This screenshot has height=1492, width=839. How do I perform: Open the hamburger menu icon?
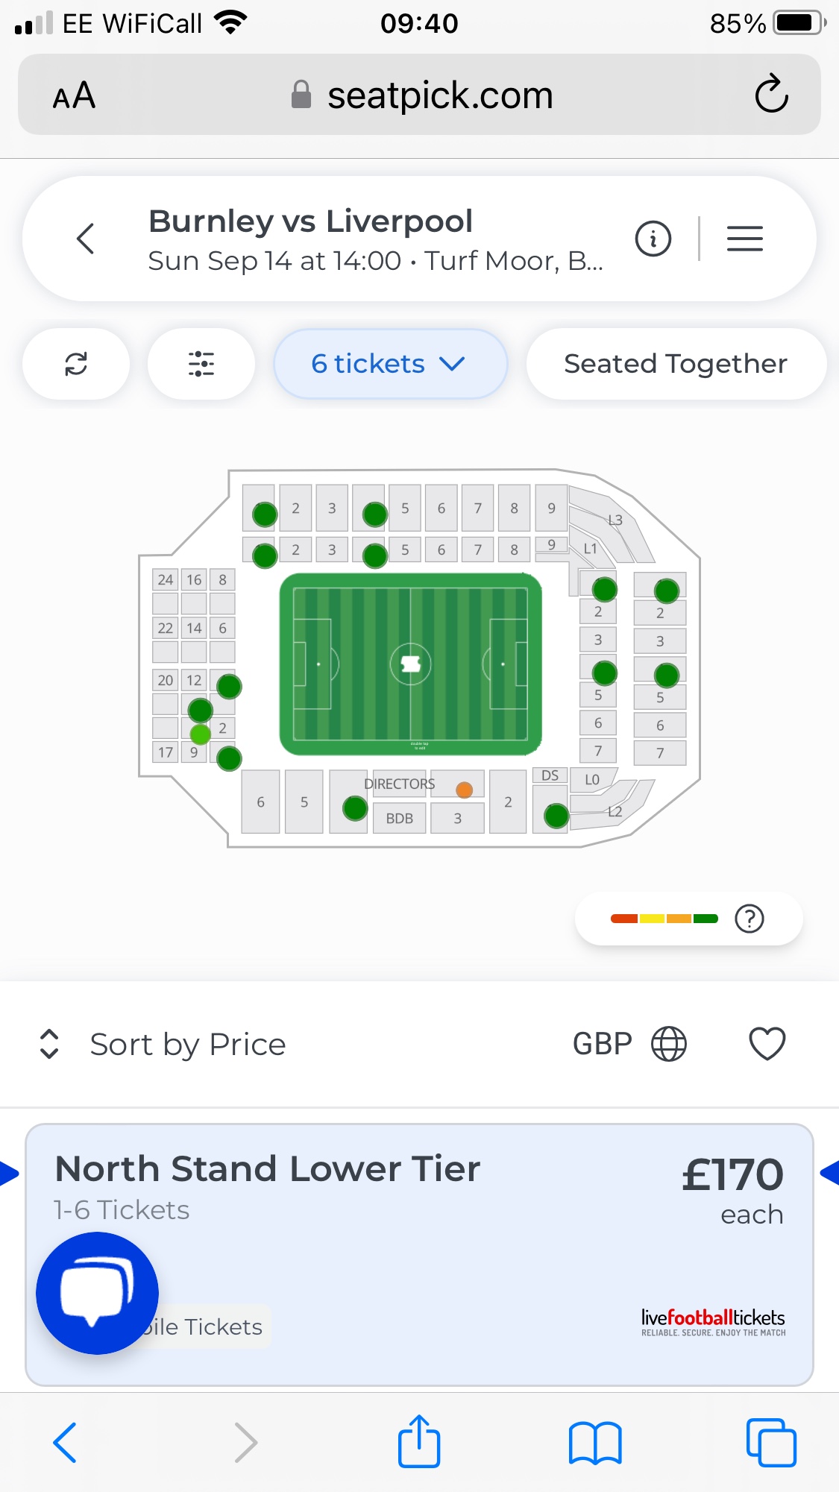pyautogui.click(x=744, y=239)
